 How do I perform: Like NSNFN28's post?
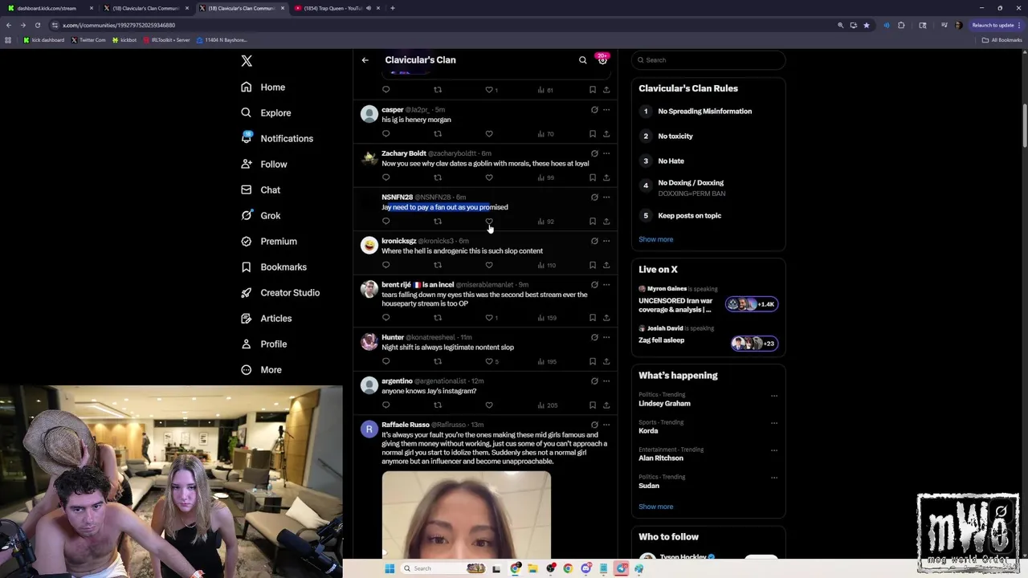tap(489, 222)
